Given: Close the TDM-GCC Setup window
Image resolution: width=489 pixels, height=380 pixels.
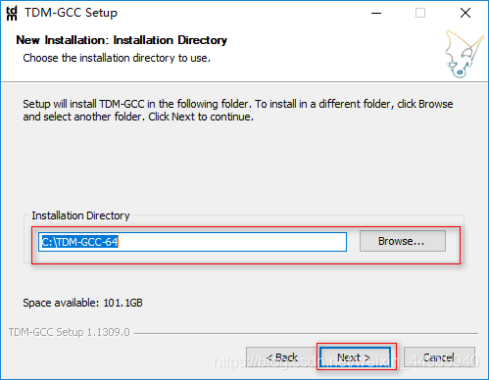Looking at the screenshot, I should click(x=465, y=14).
